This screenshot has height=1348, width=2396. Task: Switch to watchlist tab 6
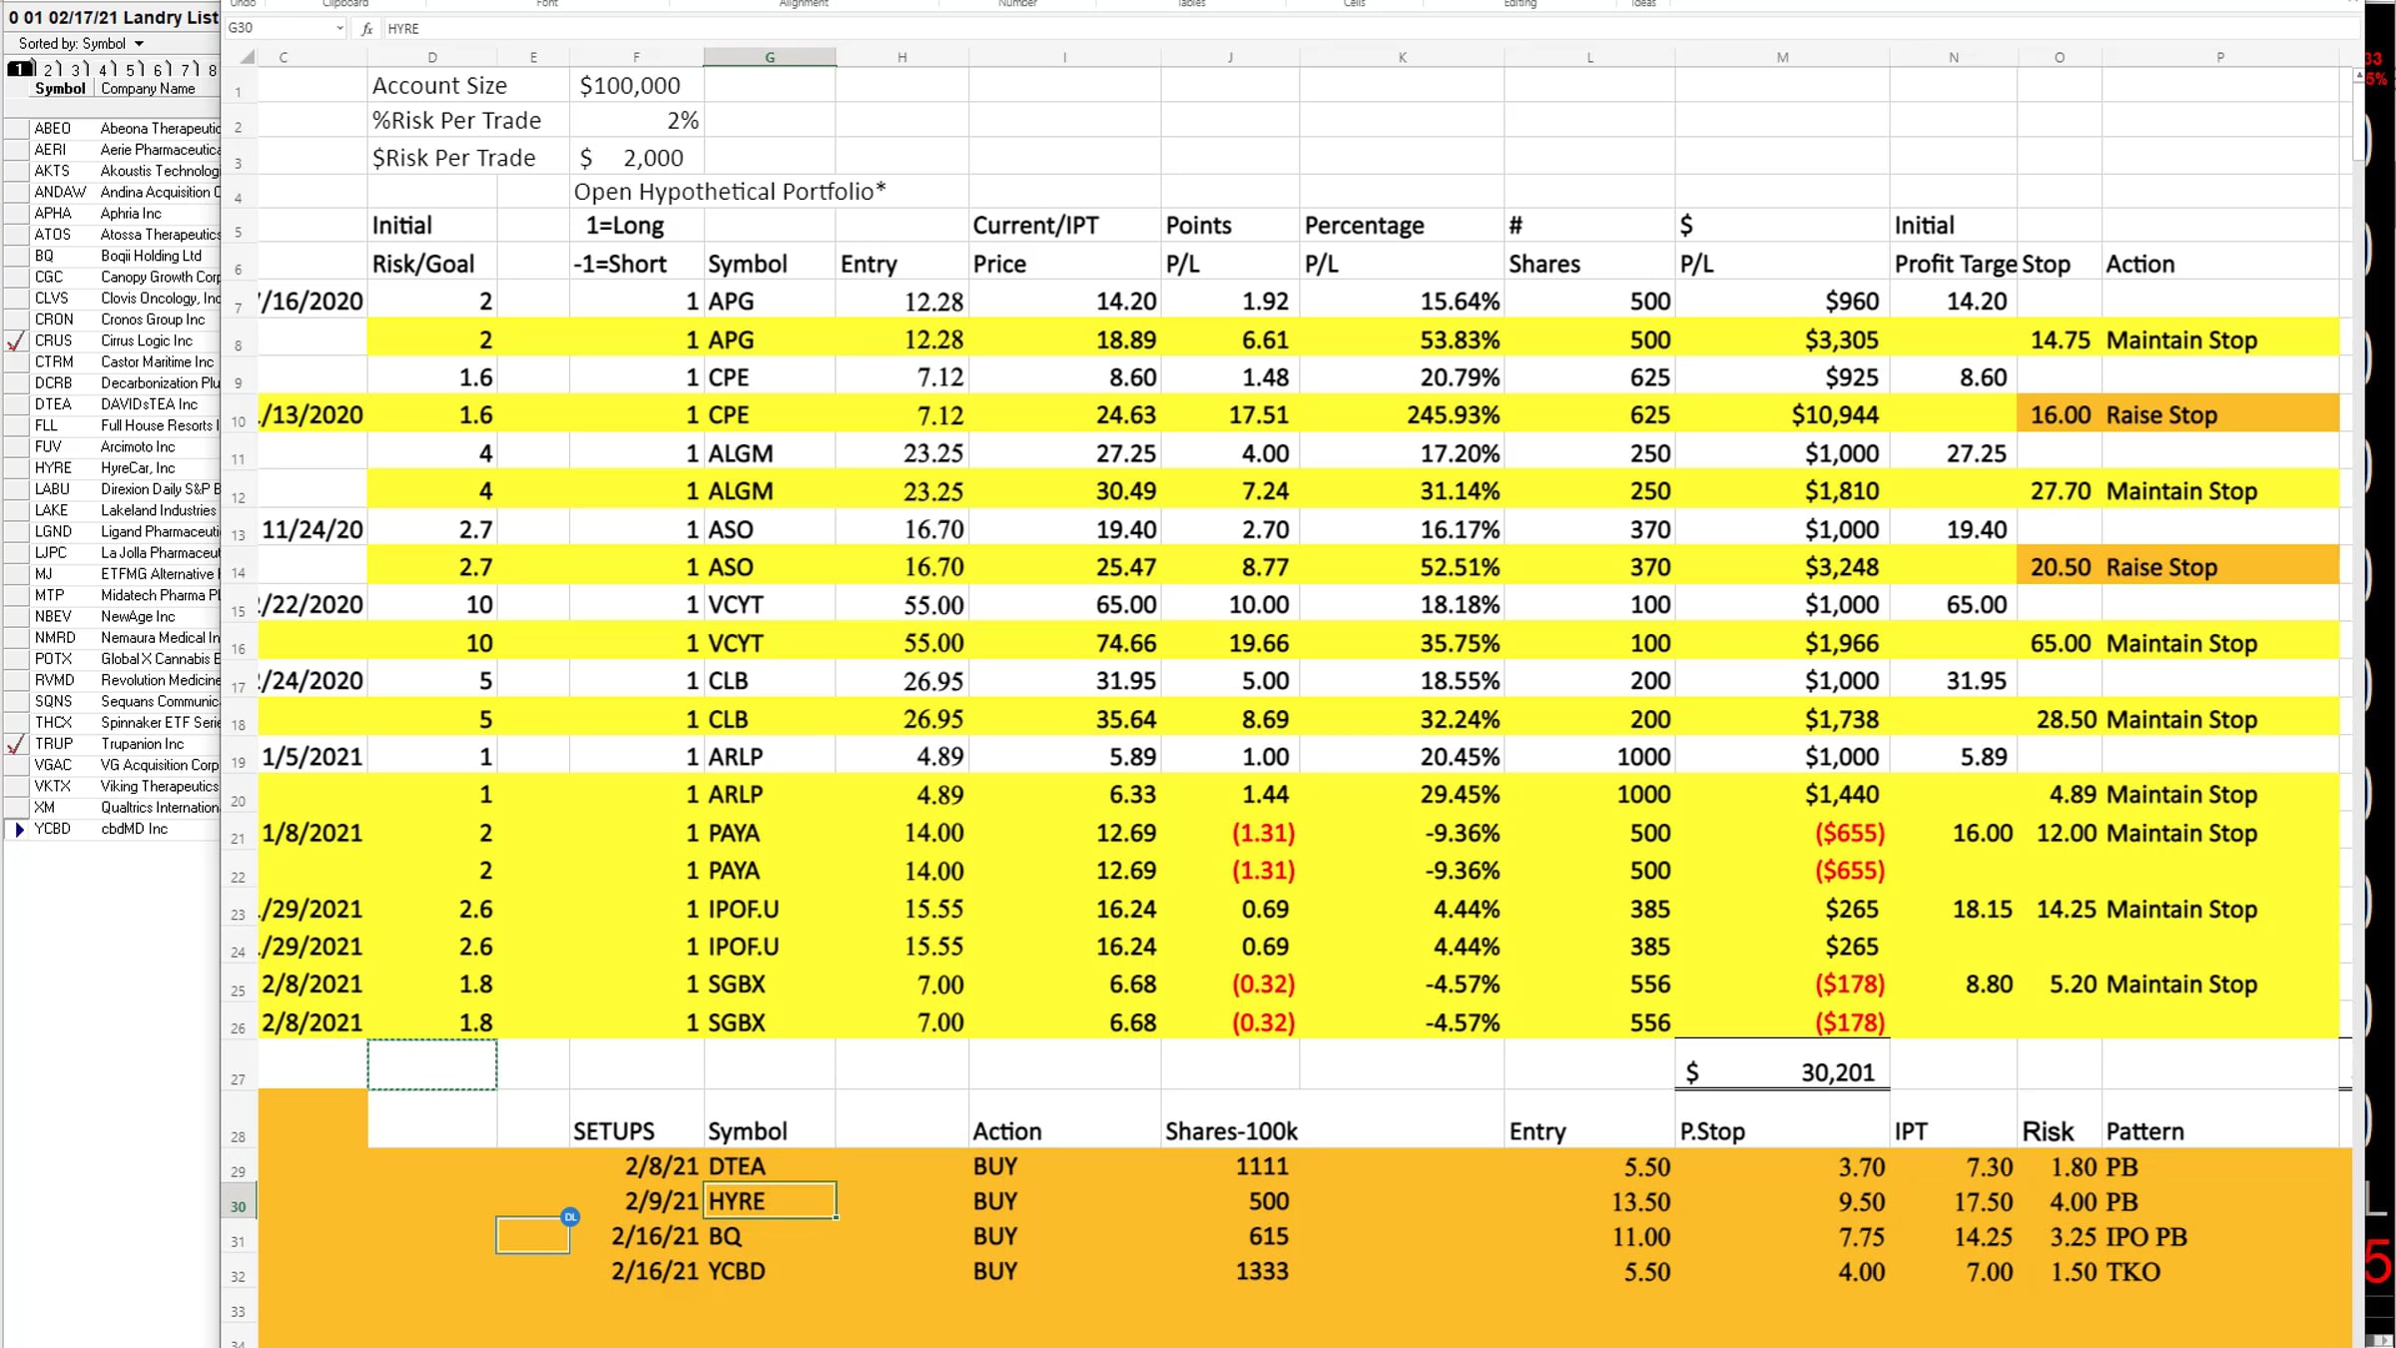[x=158, y=69]
